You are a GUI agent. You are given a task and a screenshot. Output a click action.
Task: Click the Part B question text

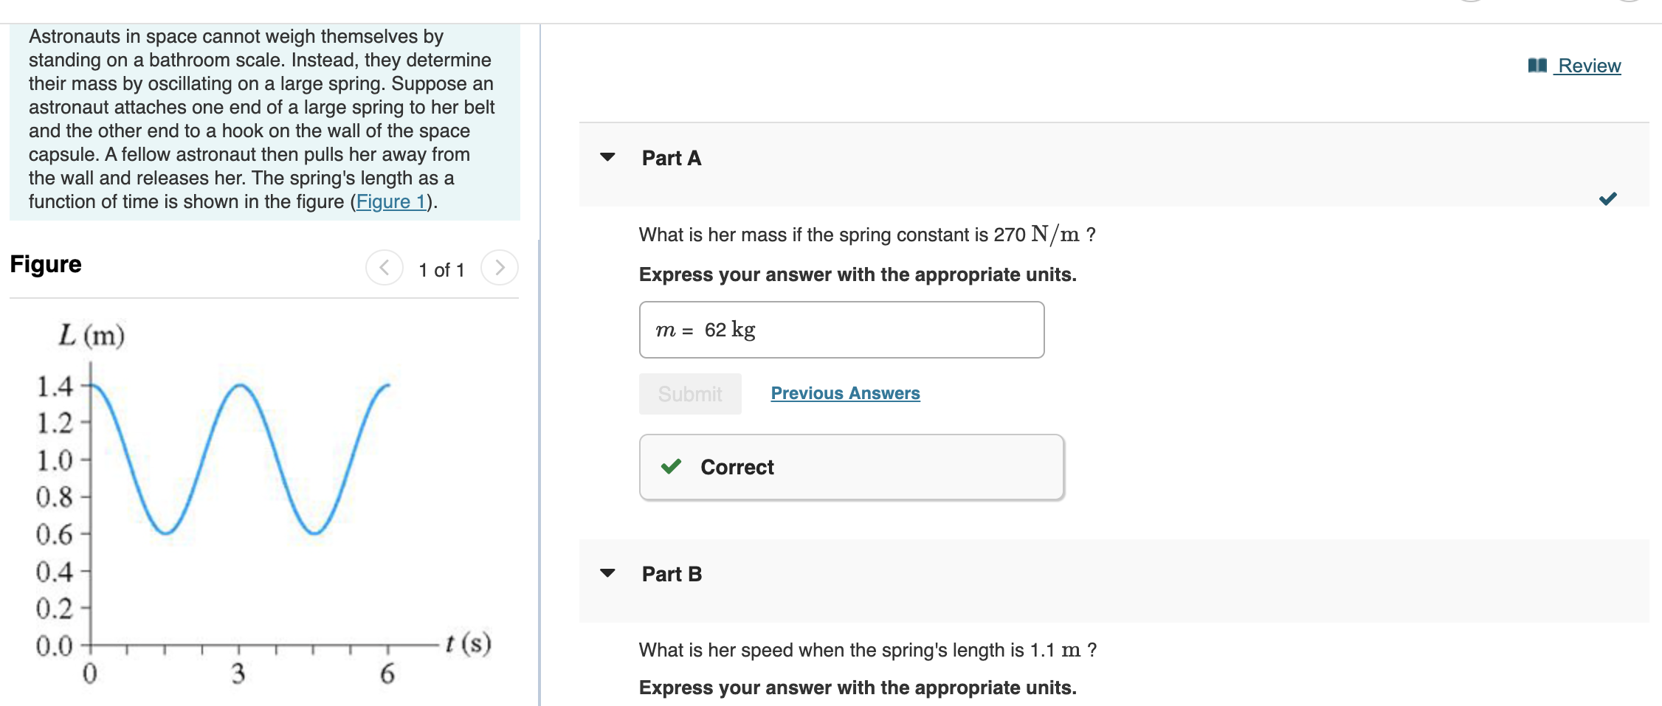tap(868, 650)
